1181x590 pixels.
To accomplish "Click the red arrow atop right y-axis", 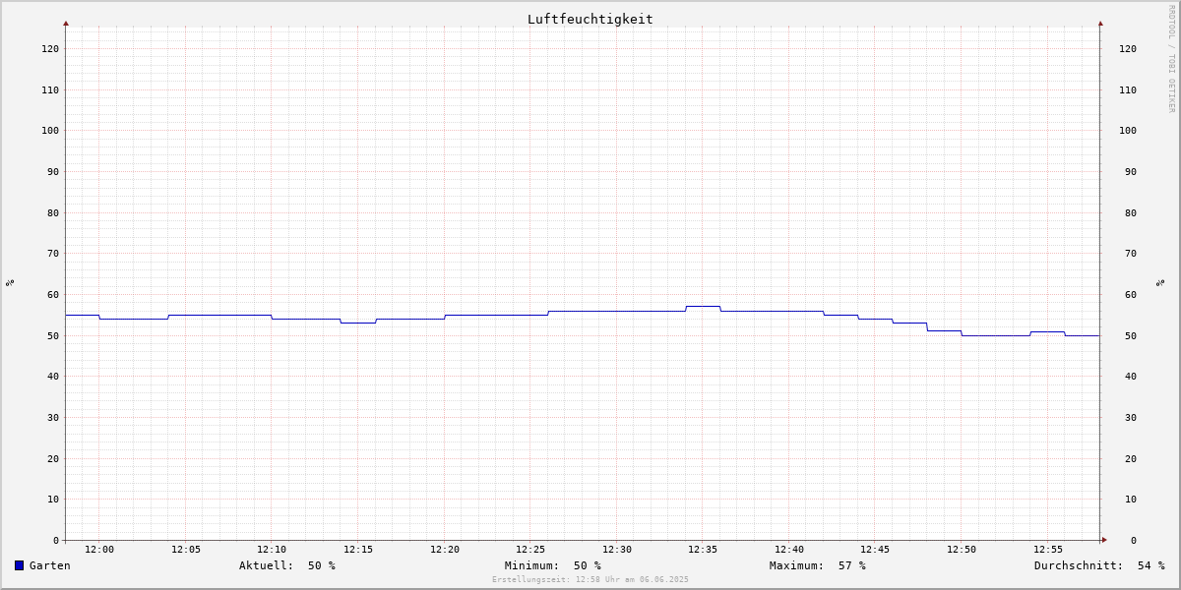I will 1100,23.
